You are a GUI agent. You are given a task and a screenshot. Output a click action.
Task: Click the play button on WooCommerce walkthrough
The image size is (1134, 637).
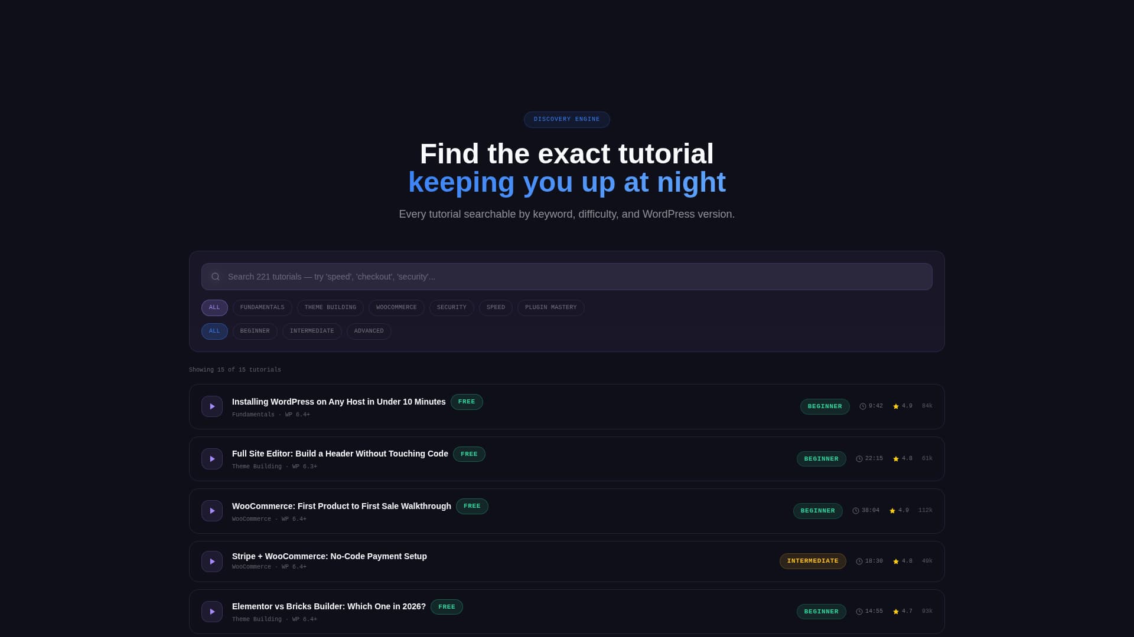(211, 510)
